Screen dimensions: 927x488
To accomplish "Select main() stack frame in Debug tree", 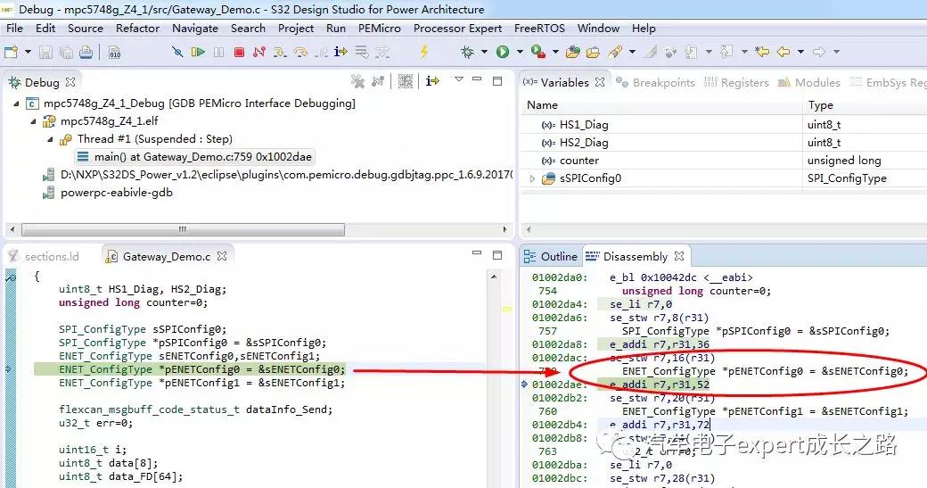I will tap(202, 157).
